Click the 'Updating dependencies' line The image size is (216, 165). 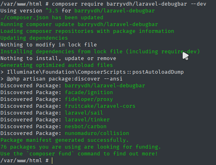[34, 38]
